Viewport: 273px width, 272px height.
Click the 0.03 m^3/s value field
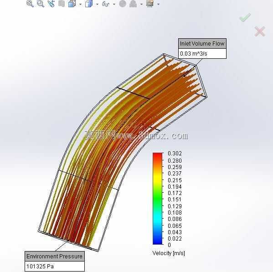click(202, 54)
